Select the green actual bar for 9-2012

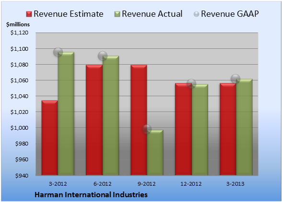point(155,152)
